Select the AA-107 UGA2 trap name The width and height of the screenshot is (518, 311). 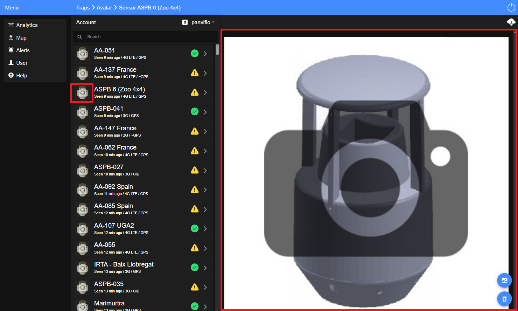click(114, 226)
